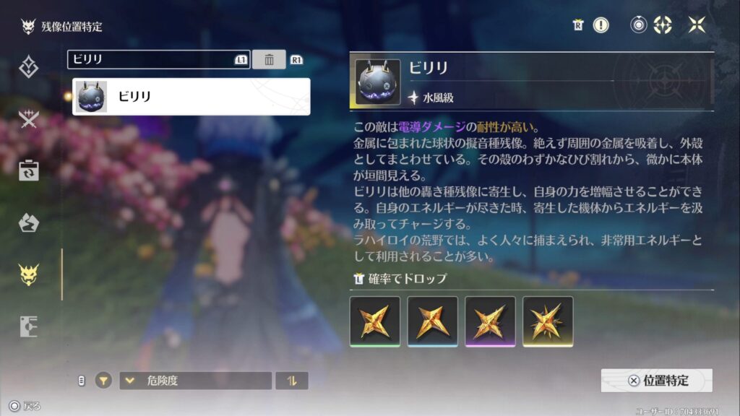740x416 pixels.
Task: Select the gold-rarity drop item
Action: (548, 321)
